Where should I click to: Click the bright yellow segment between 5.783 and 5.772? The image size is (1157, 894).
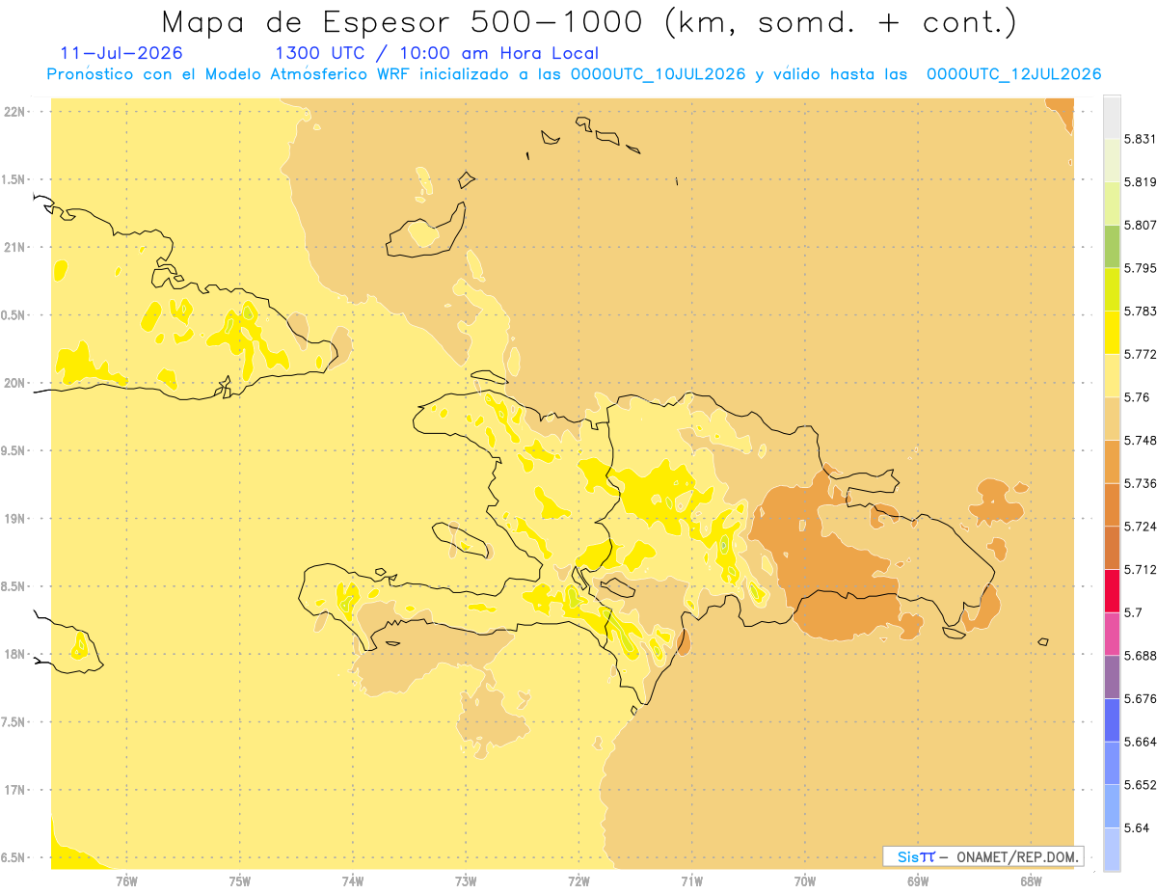[1112, 332]
